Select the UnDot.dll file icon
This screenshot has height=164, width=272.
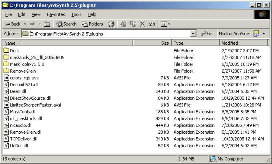(6, 146)
